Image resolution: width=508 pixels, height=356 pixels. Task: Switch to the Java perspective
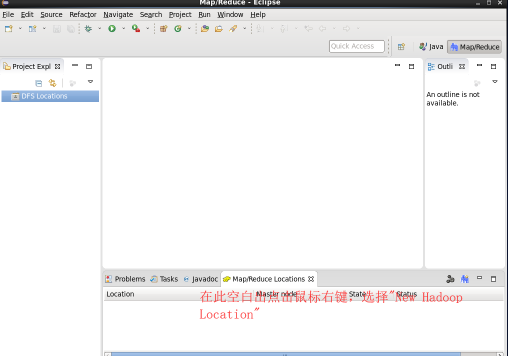[431, 46]
